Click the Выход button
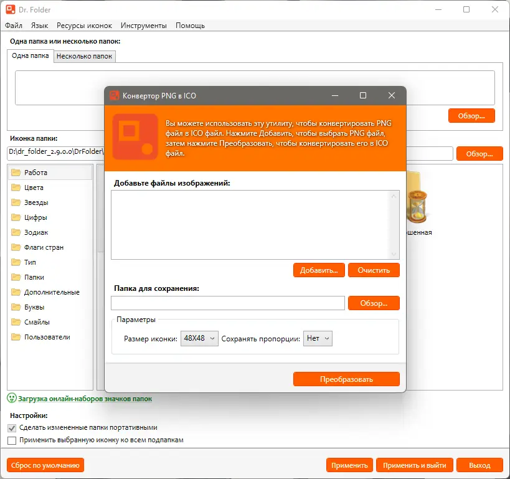 point(479,465)
